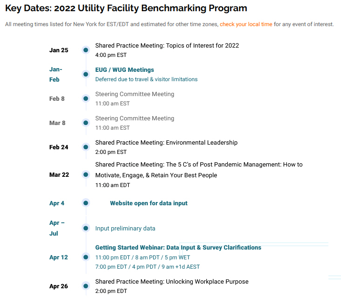The height and width of the screenshot is (306, 341).
Task: Click the Feb 24 timeline dot
Action: [86, 147]
